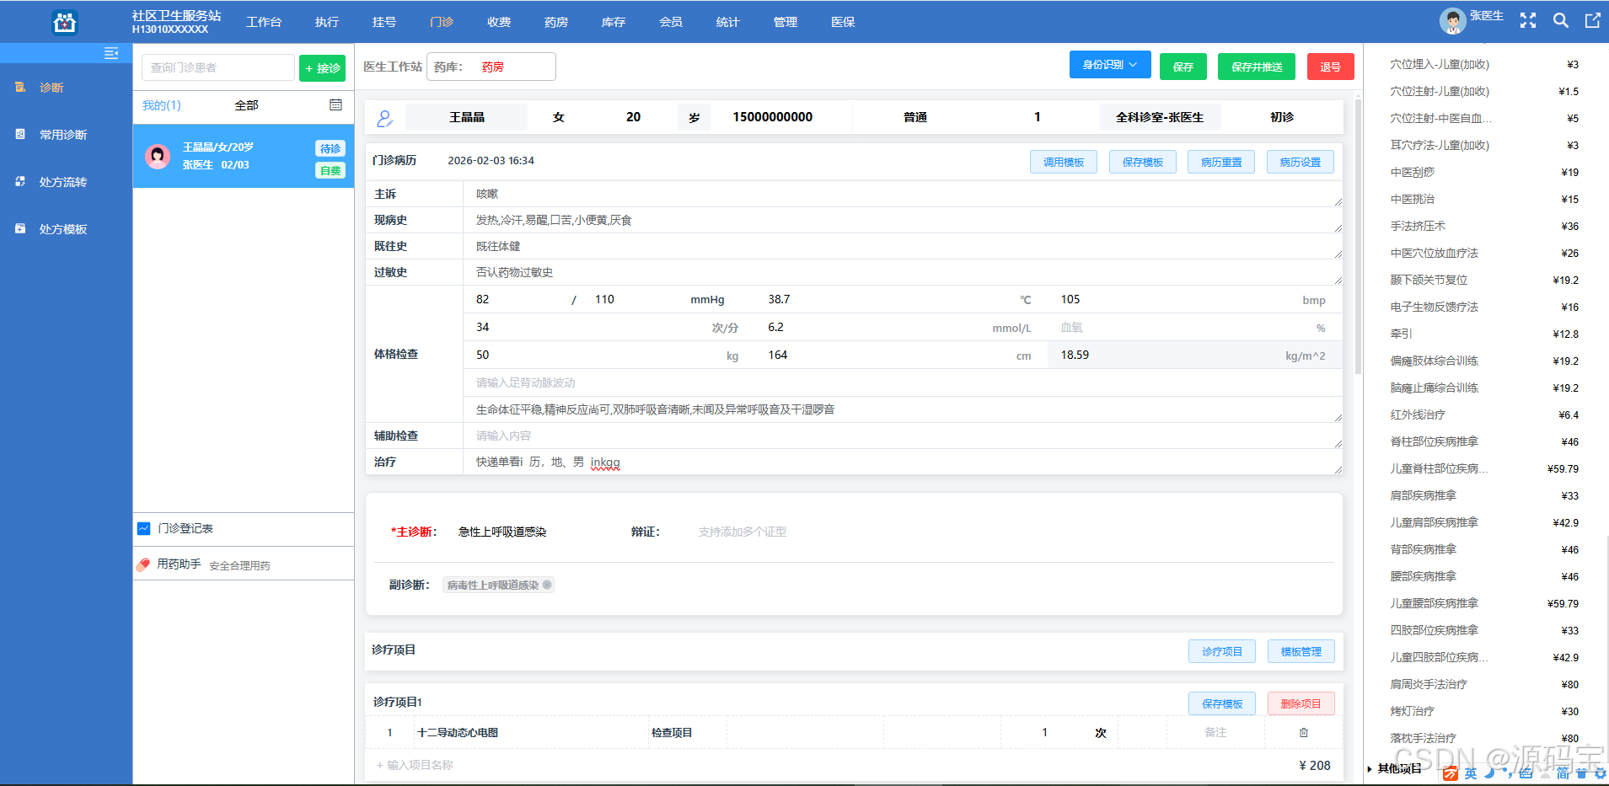1609x786 pixels.
Task: Click the 保存并推送 button
Action: (x=1257, y=67)
